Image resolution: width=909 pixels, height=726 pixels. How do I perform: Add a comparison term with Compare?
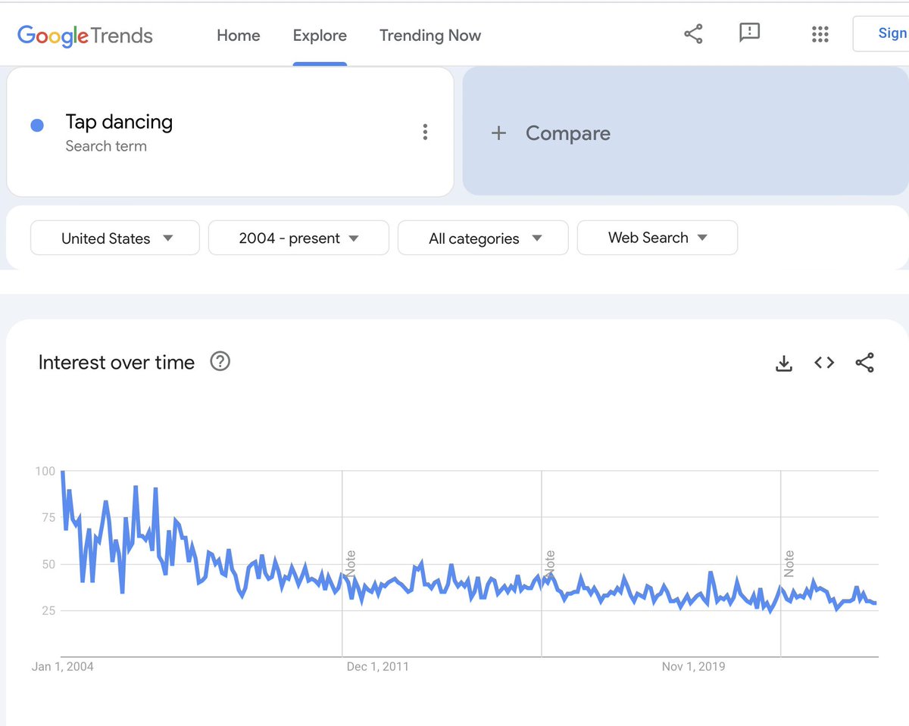pos(567,132)
